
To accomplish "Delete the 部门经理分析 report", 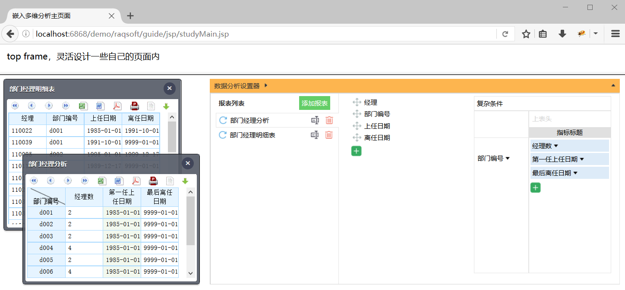I will [329, 120].
